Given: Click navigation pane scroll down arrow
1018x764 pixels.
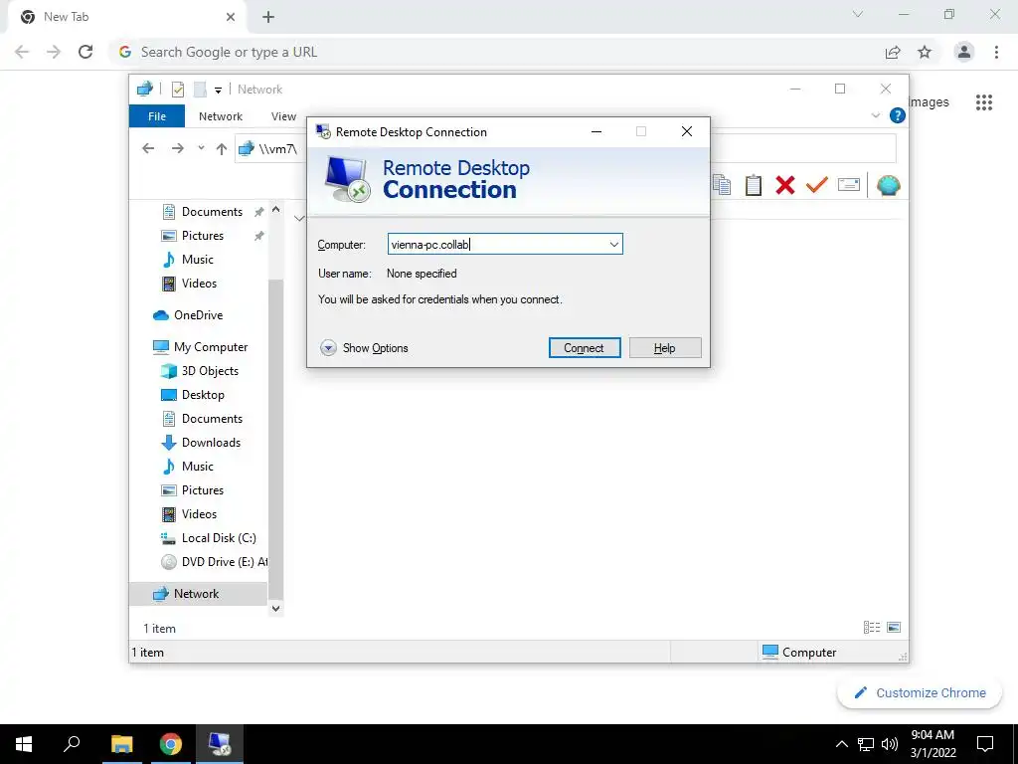Looking at the screenshot, I should pos(276,608).
